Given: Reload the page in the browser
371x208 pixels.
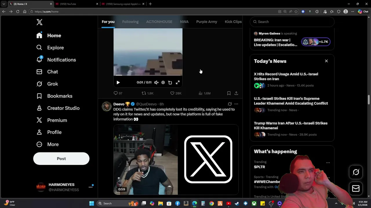Looking at the screenshot, I should click(x=18, y=12).
